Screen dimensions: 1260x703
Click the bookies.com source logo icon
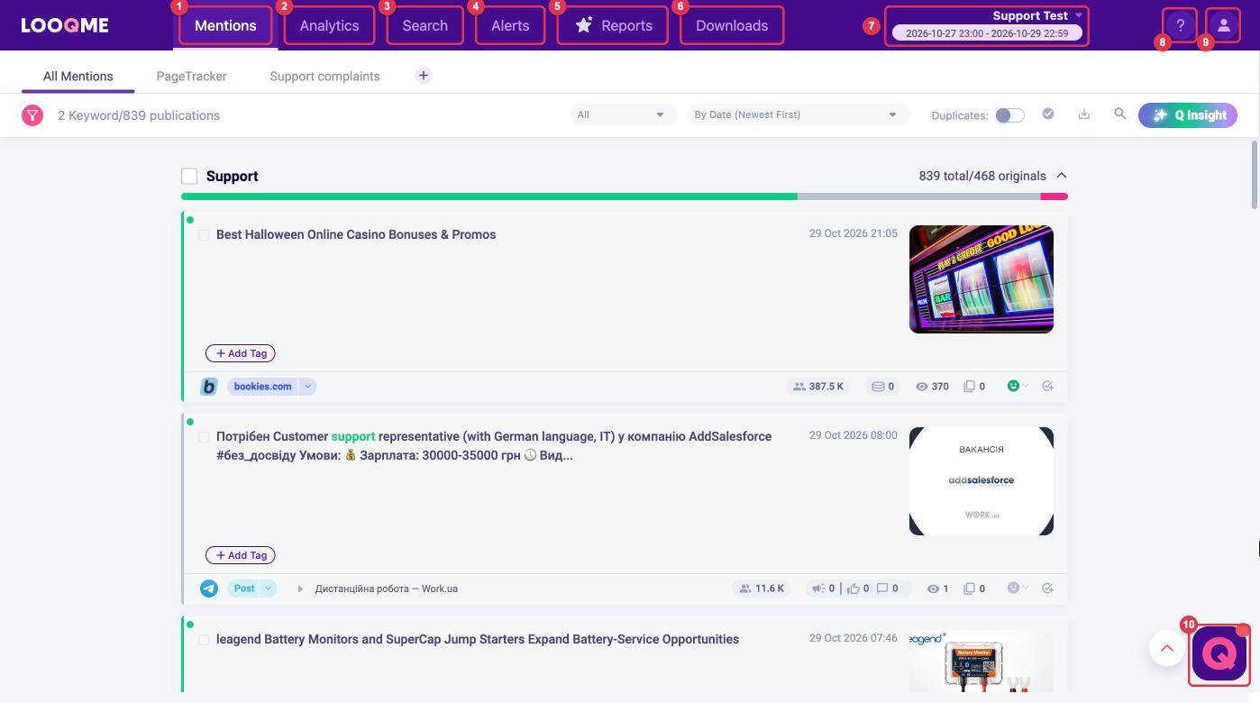coord(209,387)
